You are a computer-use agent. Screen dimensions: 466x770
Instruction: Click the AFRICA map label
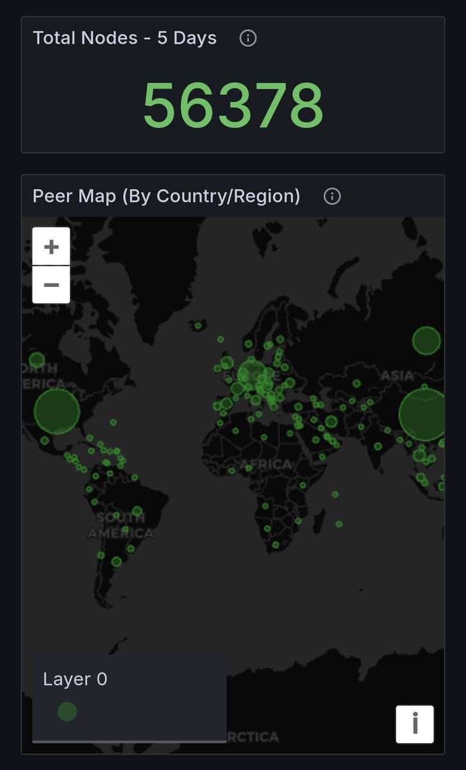(265, 464)
